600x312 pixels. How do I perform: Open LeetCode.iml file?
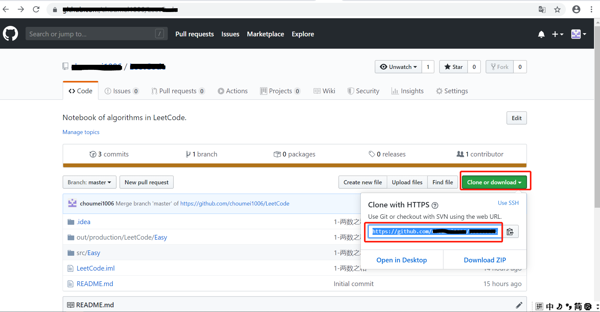[96, 268]
